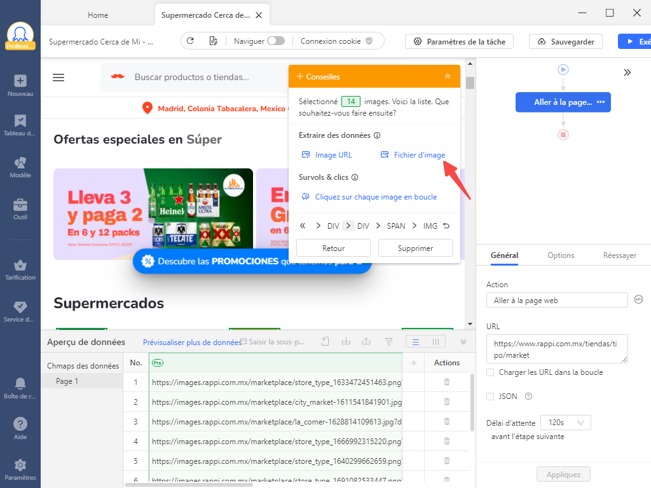
Task: Click the import data icon in preview toolbar
Action: [346, 341]
